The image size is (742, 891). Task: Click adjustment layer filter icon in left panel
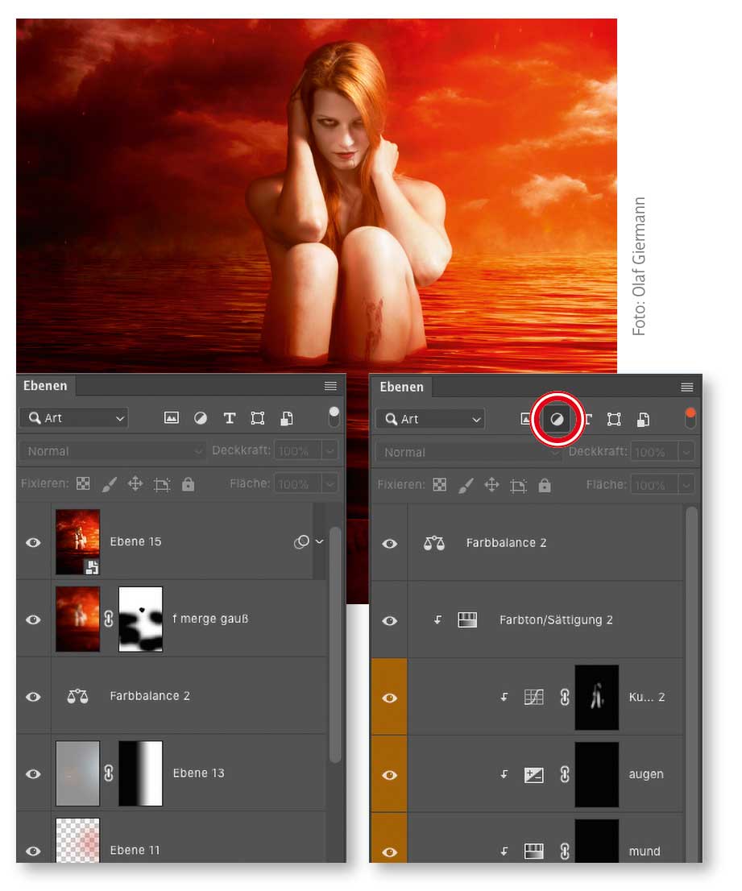[x=201, y=418]
